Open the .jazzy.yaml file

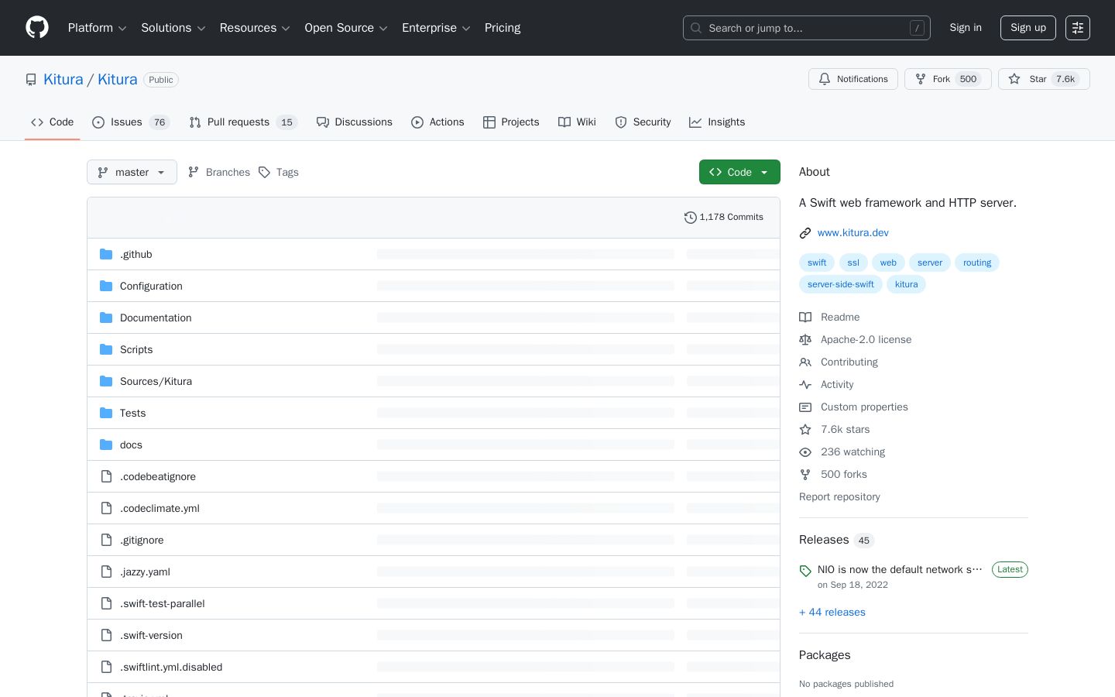(x=145, y=572)
